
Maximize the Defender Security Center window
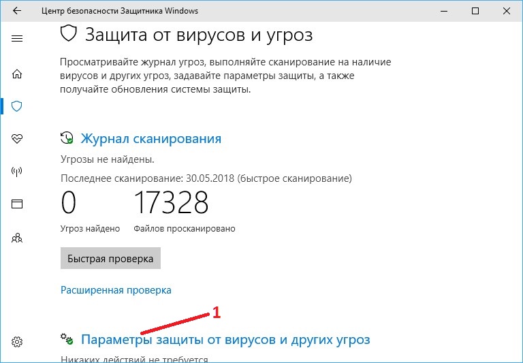tap(475, 11)
